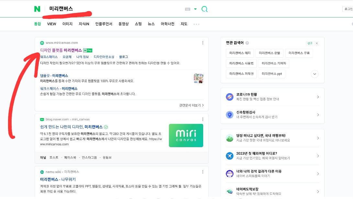This screenshot has width=353, height=199.
Task: Open 템플릿 - 미리캔버스 link
Action: coord(54,76)
